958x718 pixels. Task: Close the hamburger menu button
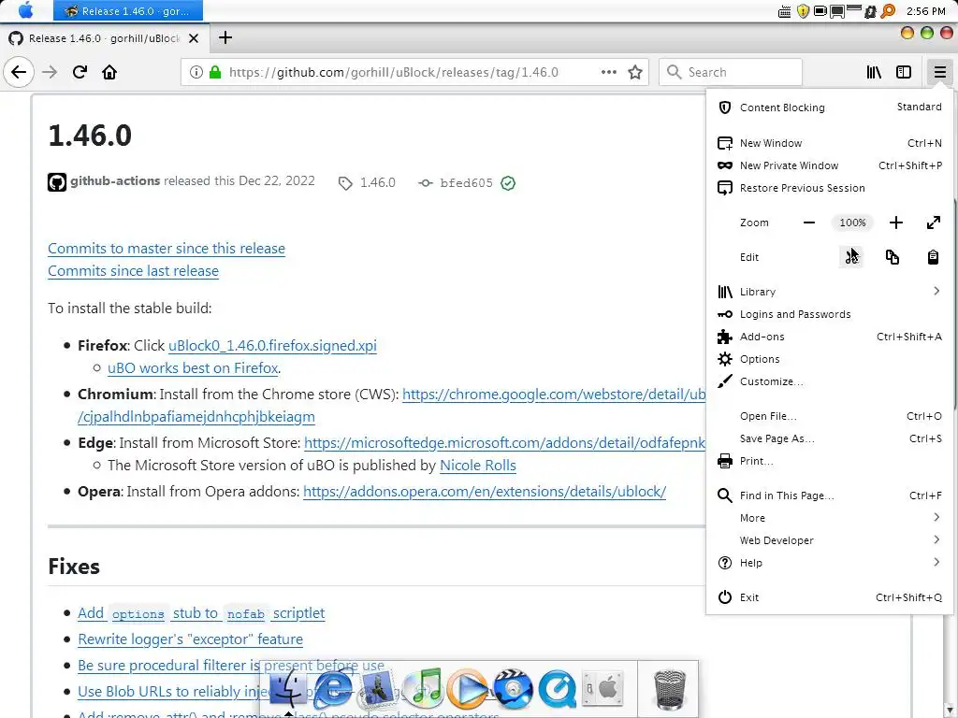[939, 72]
